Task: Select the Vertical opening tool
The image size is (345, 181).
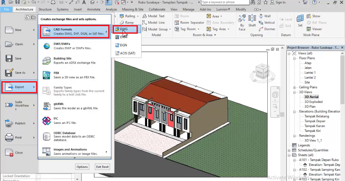Action: tap(267, 22)
